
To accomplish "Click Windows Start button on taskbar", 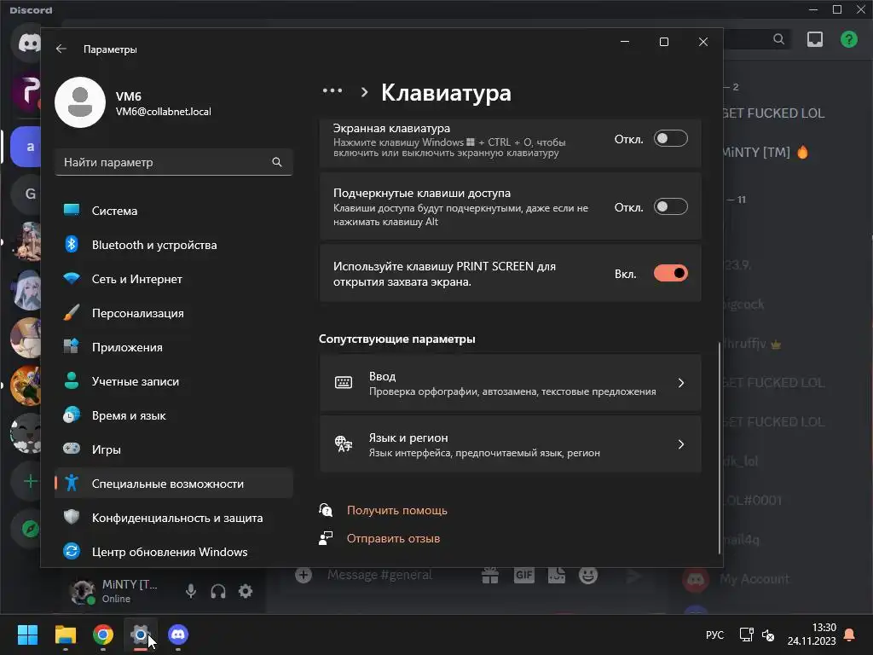I will (x=27, y=635).
